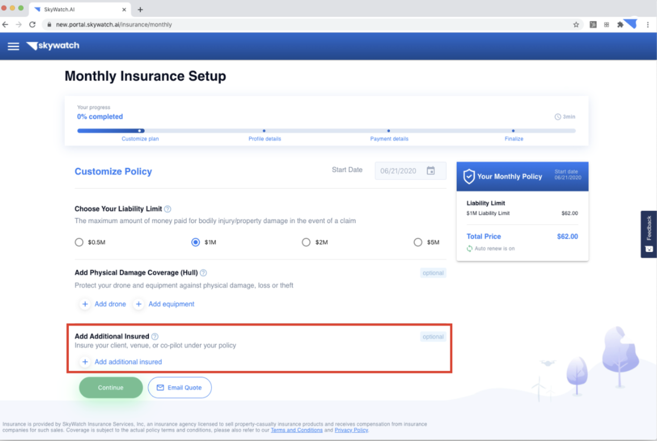Open the browser extensions puzzle icon
Image resolution: width=657 pixels, height=441 pixels.
620,25
